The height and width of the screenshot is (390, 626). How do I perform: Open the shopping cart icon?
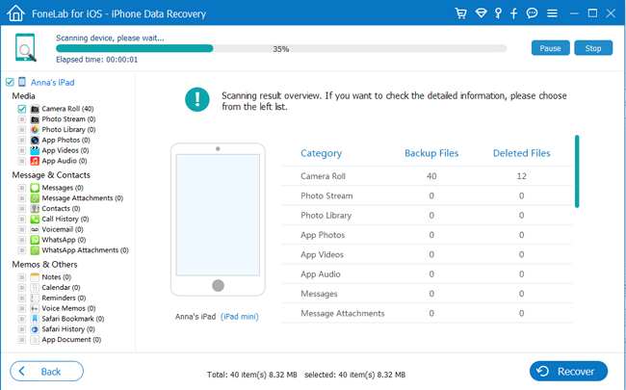(x=460, y=13)
